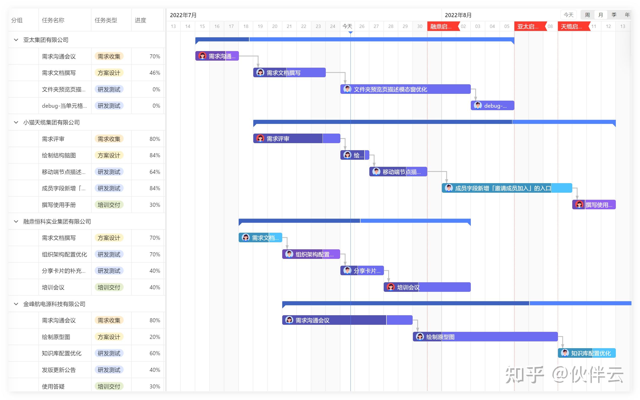Select the 分享卡片的补充... task name cell

pyautogui.click(x=65, y=271)
